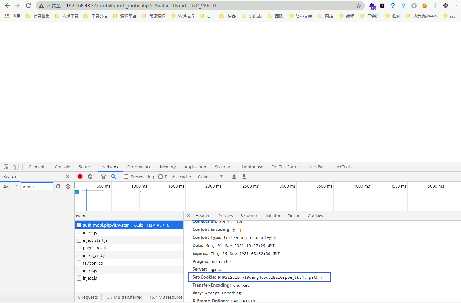Reload the page with the browser reload button

point(28,6)
